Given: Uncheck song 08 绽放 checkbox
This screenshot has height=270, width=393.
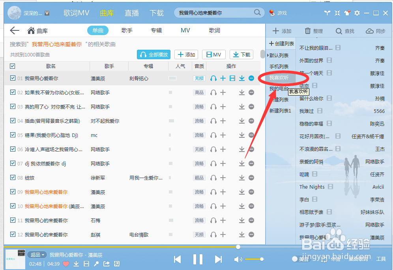Looking at the screenshot, I should pos(13,178).
